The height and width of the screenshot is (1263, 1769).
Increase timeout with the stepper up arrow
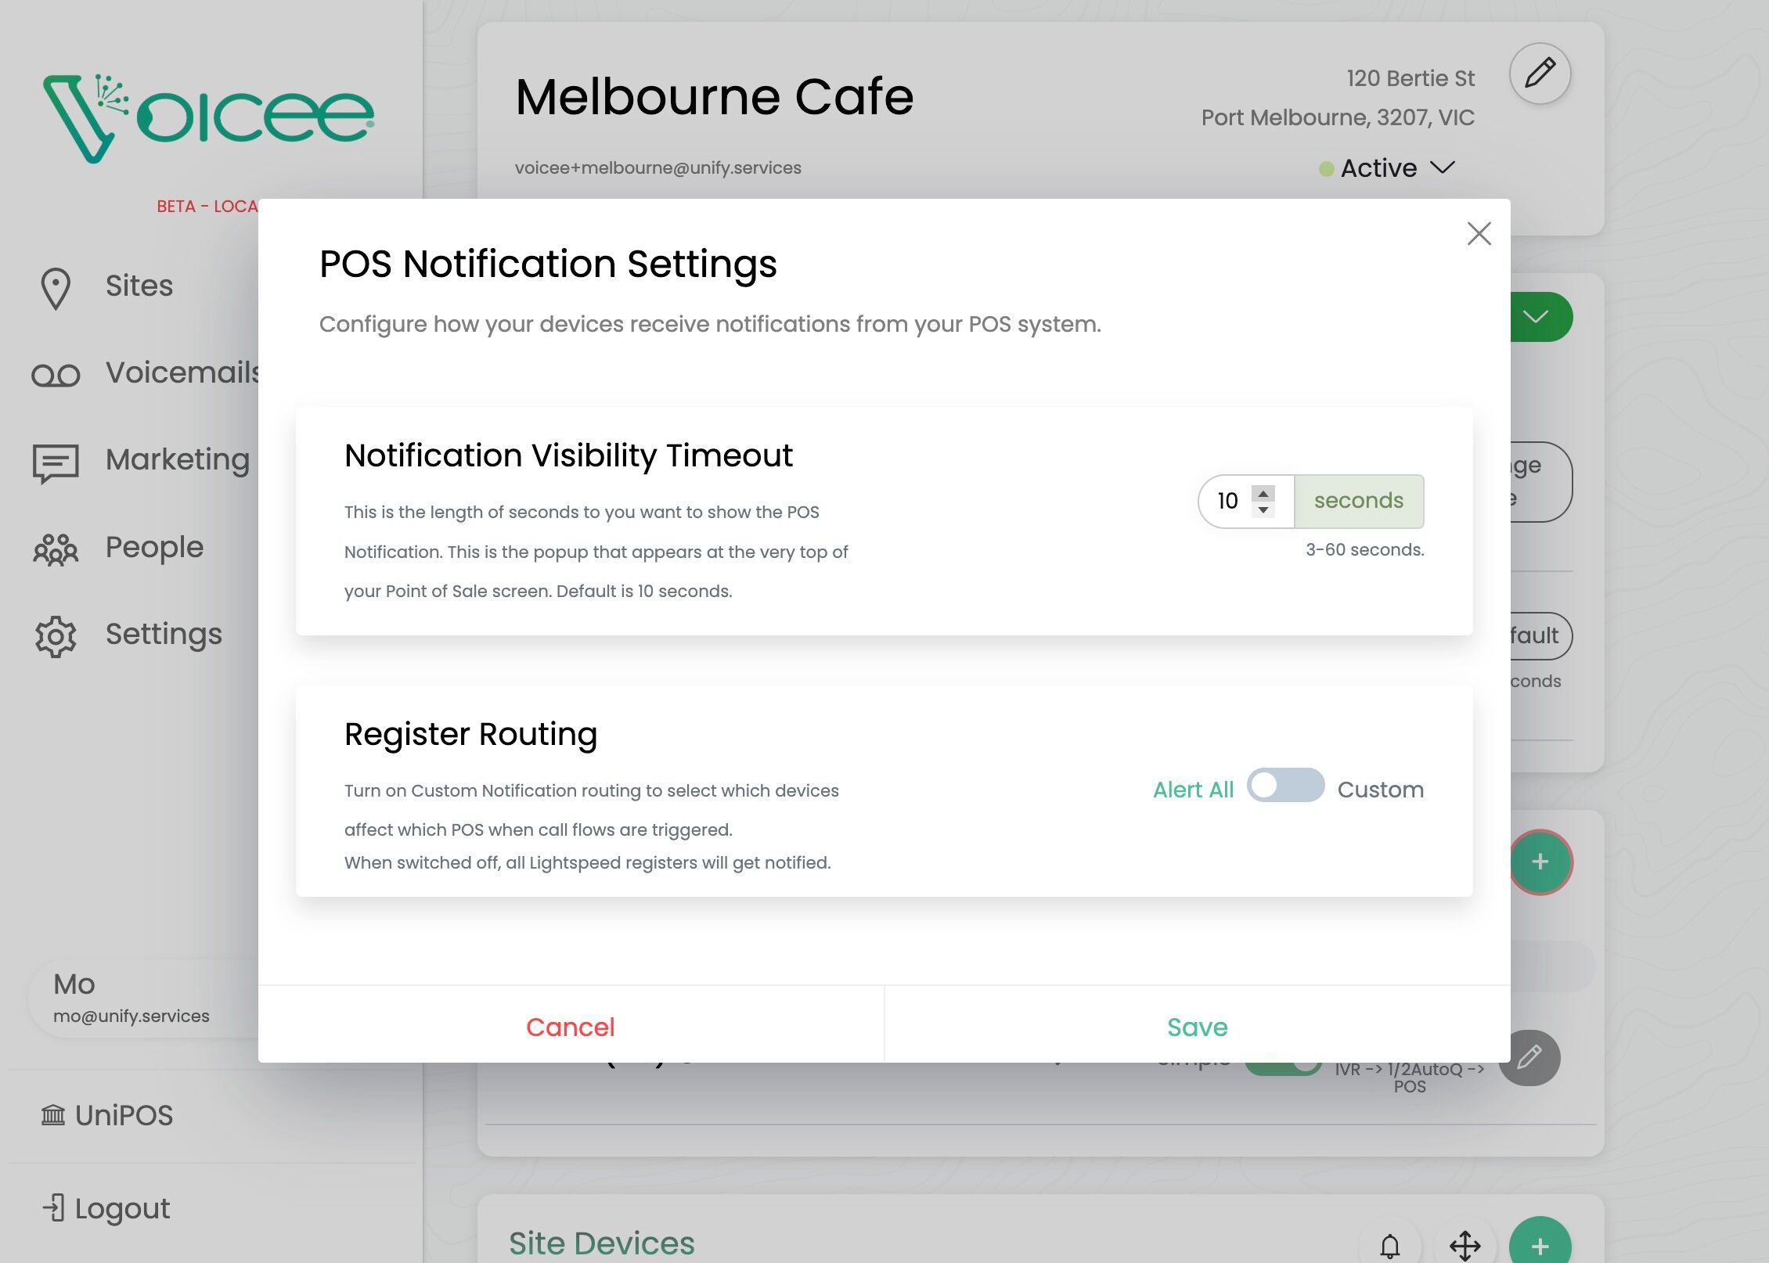coord(1263,493)
